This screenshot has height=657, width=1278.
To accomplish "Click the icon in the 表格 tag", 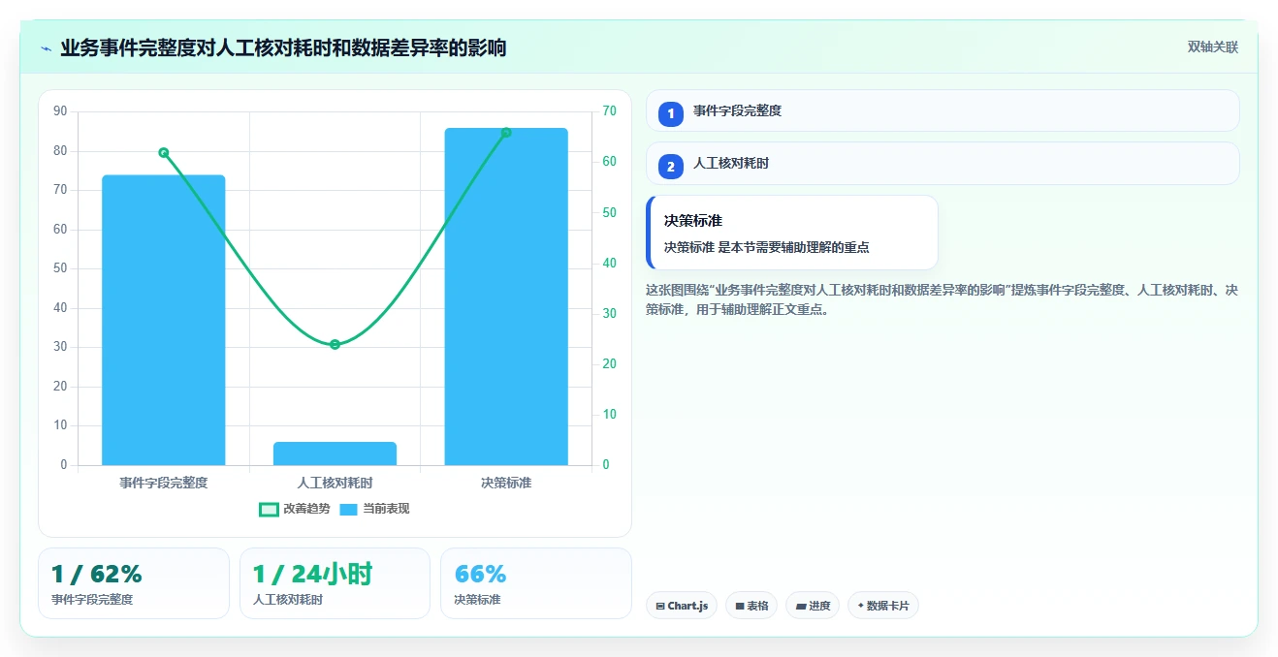I will click(740, 607).
